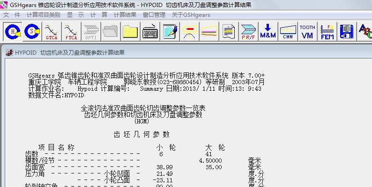Click the 压力角 row label

point(35,173)
